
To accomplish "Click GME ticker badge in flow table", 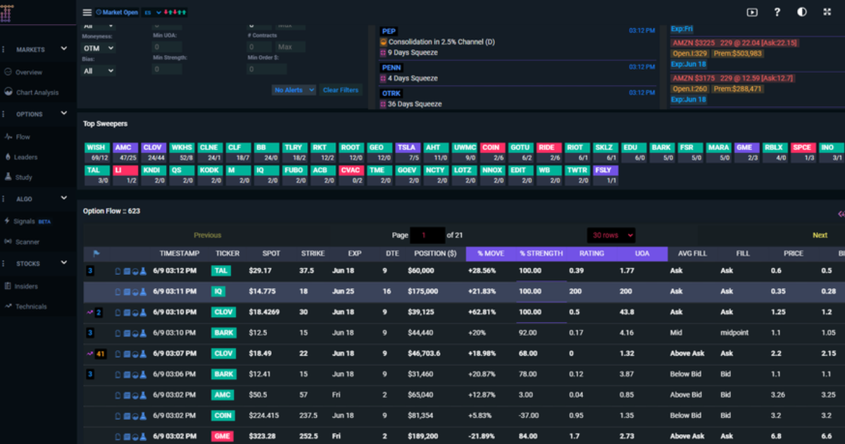I will tap(223, 437).
